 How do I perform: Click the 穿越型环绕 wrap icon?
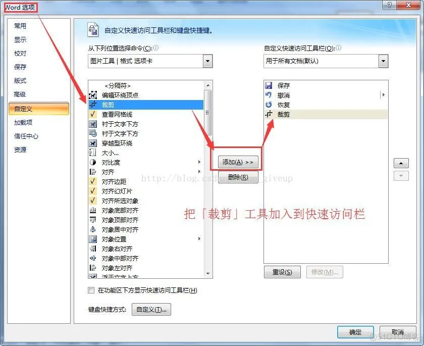click(93, 143)
